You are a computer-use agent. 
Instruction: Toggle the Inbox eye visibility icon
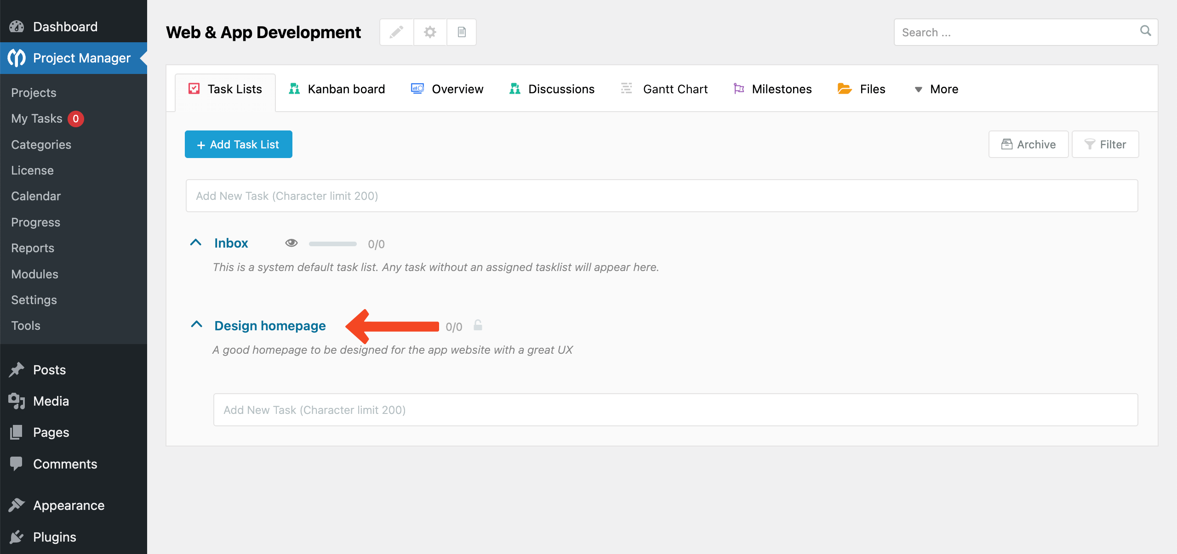coord(291,243)
